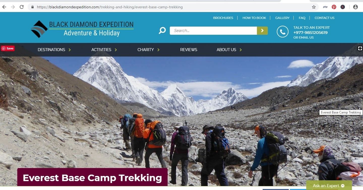This screenshot has width=363, height=190.
Task: Expand the Destinations dropdown menu
Action: (x=54, y=50)
